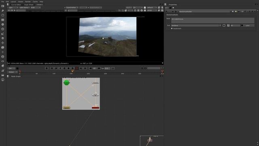
Task: Open the rgba channel layer dropdown
Action: (13, 7)
